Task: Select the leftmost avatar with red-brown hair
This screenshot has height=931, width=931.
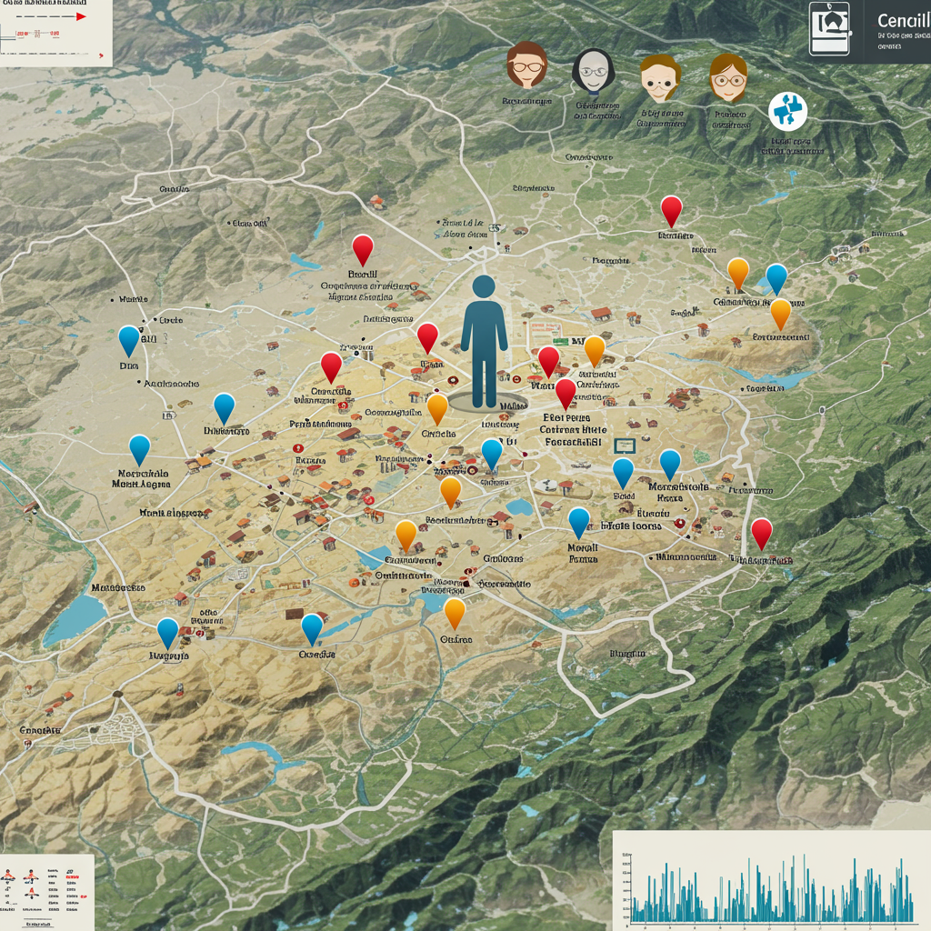Action: click(x=526, y=65)
